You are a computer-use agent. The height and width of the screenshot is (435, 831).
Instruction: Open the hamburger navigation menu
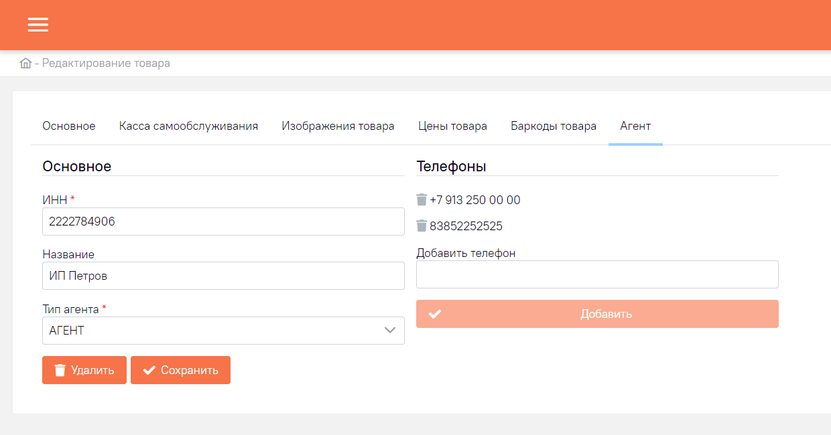tap(38, 25)
